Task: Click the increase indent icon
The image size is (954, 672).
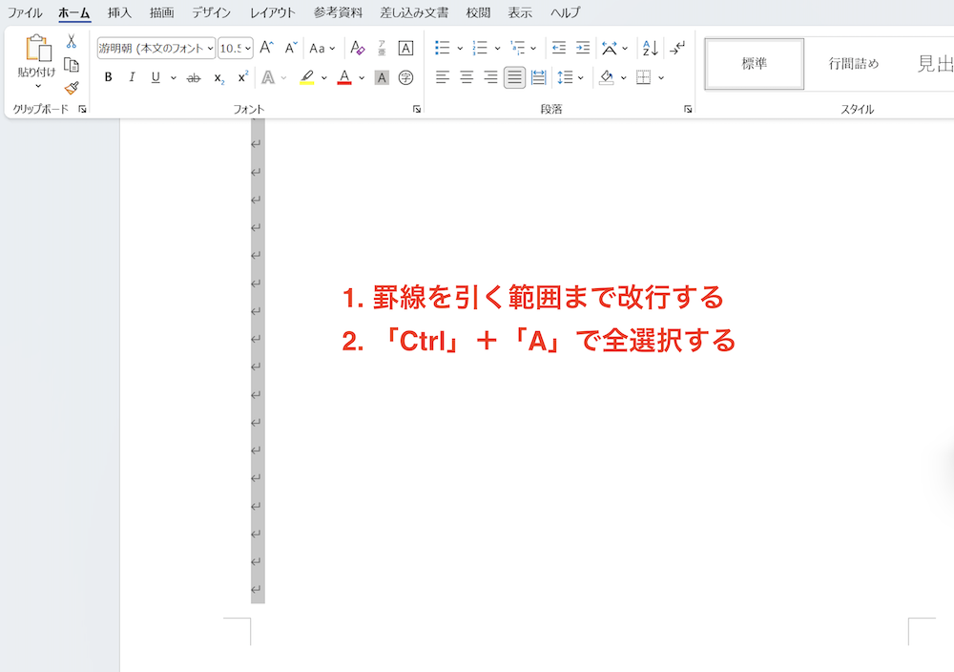Action: 582,48
